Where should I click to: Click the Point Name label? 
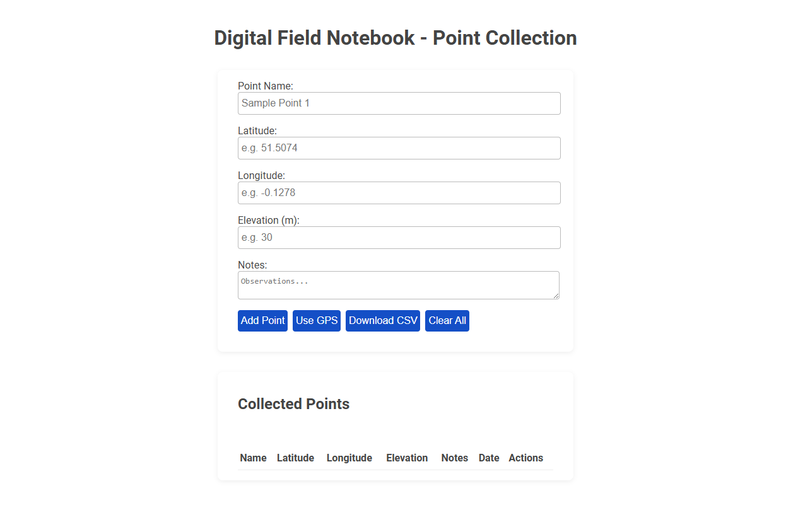pyautogui.click(x=265, y=86)
